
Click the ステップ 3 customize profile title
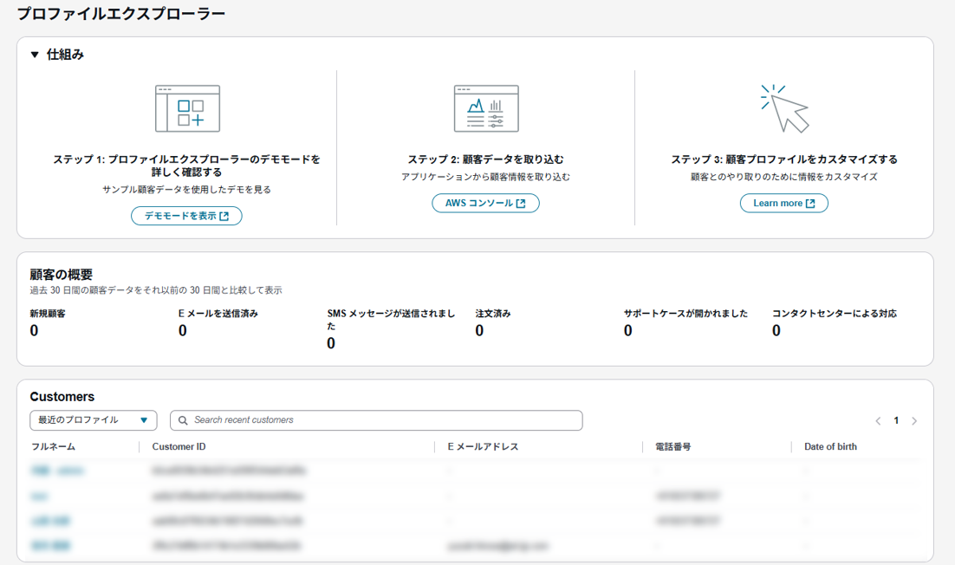click(784, 159)
